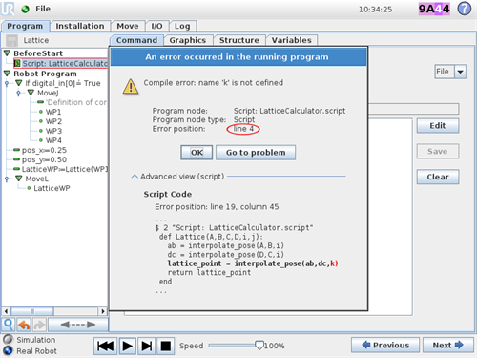Click the Clear button
The height and width of the screenshot is (358, 477).
click(x=438, y=177)
